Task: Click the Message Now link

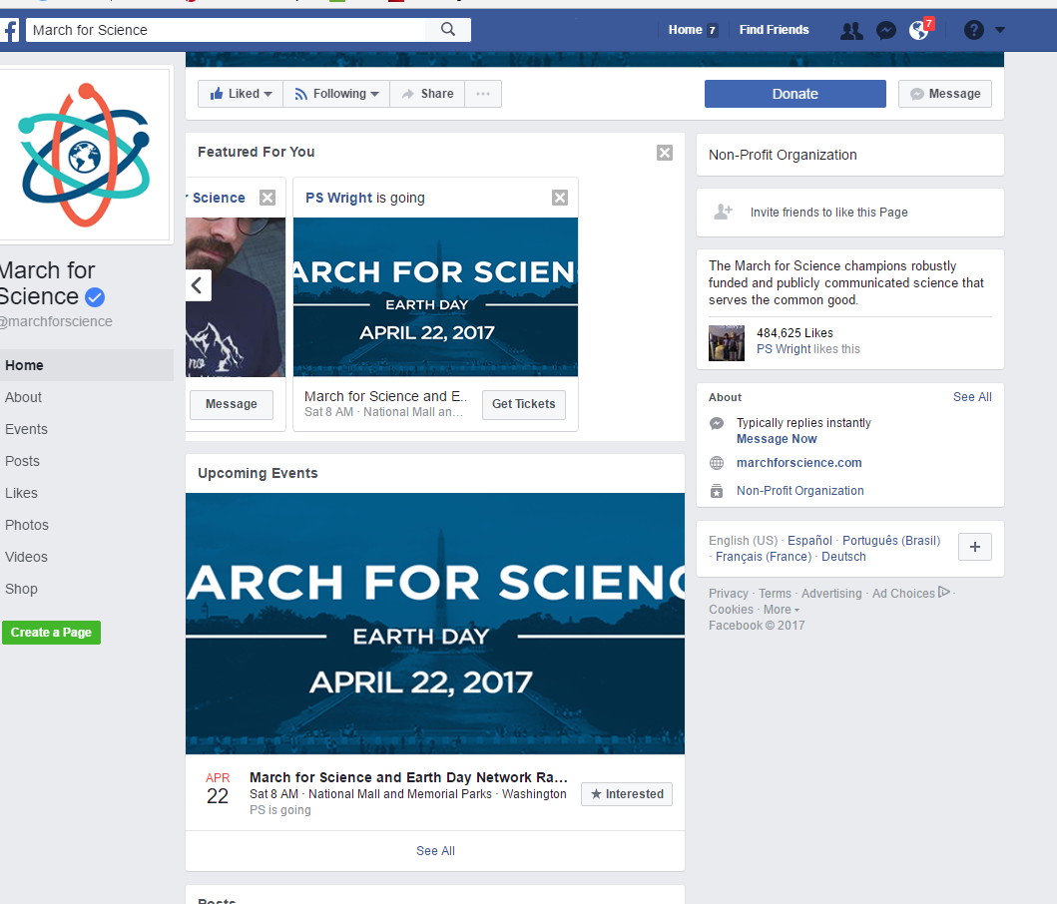Action: [777, 439]
